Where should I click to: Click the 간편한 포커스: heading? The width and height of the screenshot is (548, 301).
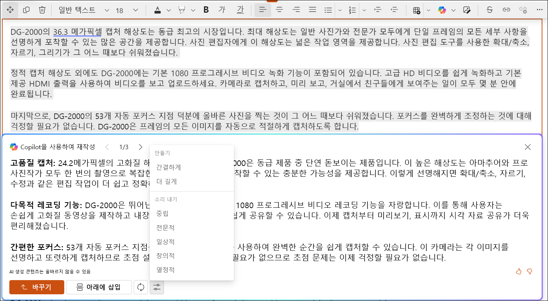(37, 247)
